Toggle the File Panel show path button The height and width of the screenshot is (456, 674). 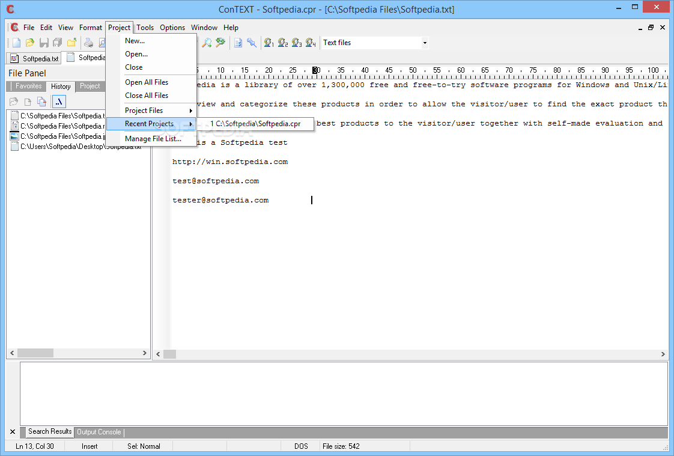tap(59, 102)
